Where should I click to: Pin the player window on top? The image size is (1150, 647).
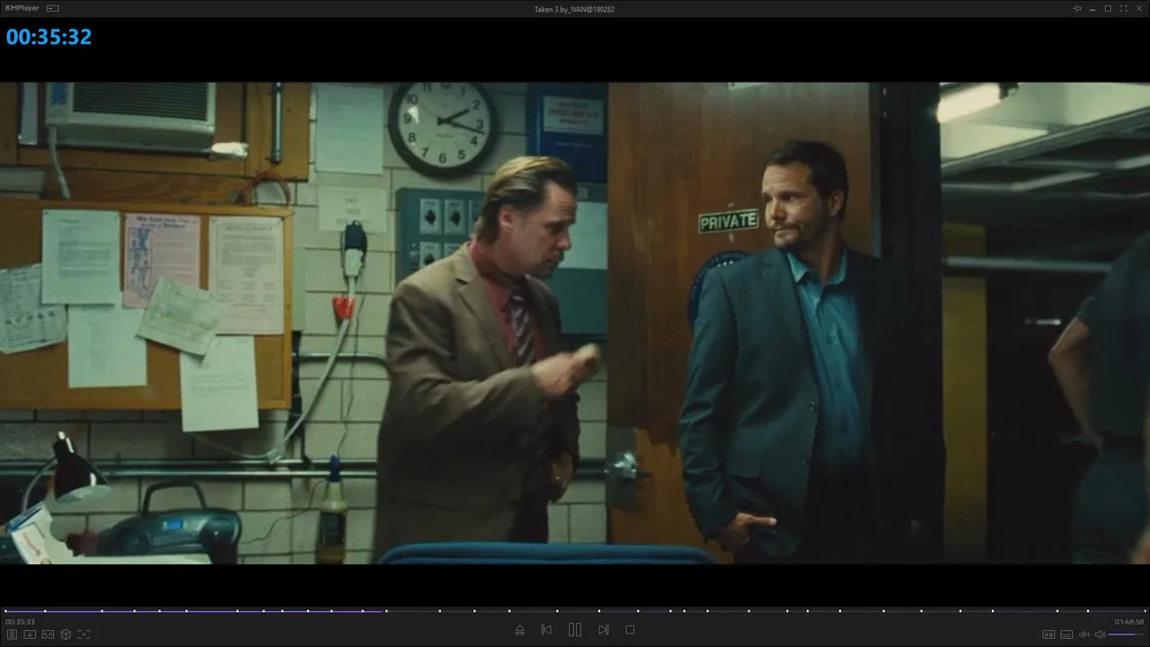coord(1077,8)
